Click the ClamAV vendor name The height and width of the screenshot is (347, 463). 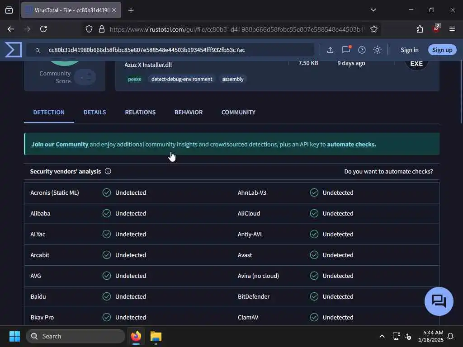(x=248, y=318)
